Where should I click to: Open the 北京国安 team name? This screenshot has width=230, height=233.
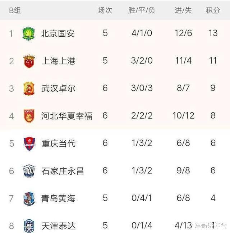tap(58, 34)
